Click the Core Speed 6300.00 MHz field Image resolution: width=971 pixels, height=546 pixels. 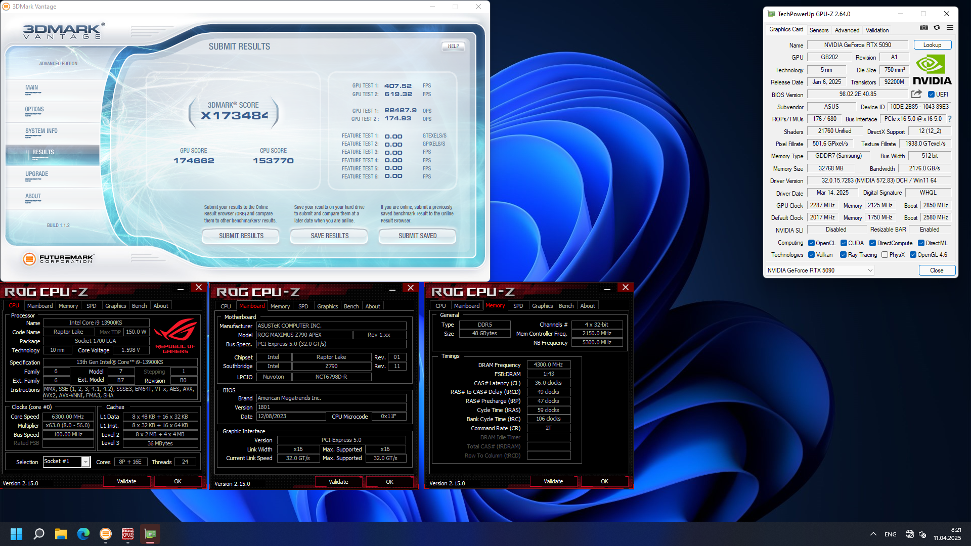point(68,417)
